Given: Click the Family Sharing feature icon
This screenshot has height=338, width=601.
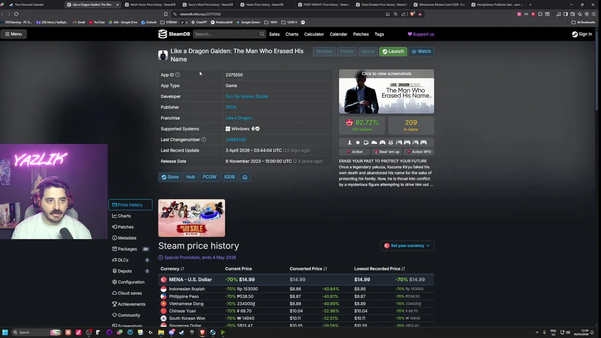Looking at the screenshot, I should pos(391,142).
